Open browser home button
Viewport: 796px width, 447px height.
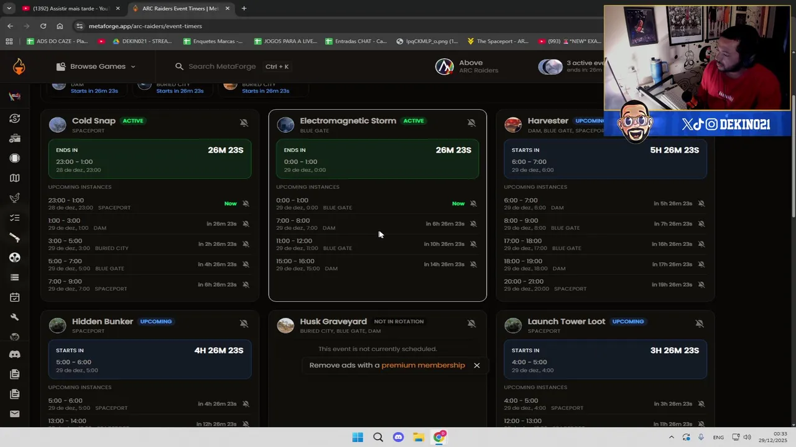(60, 26)
